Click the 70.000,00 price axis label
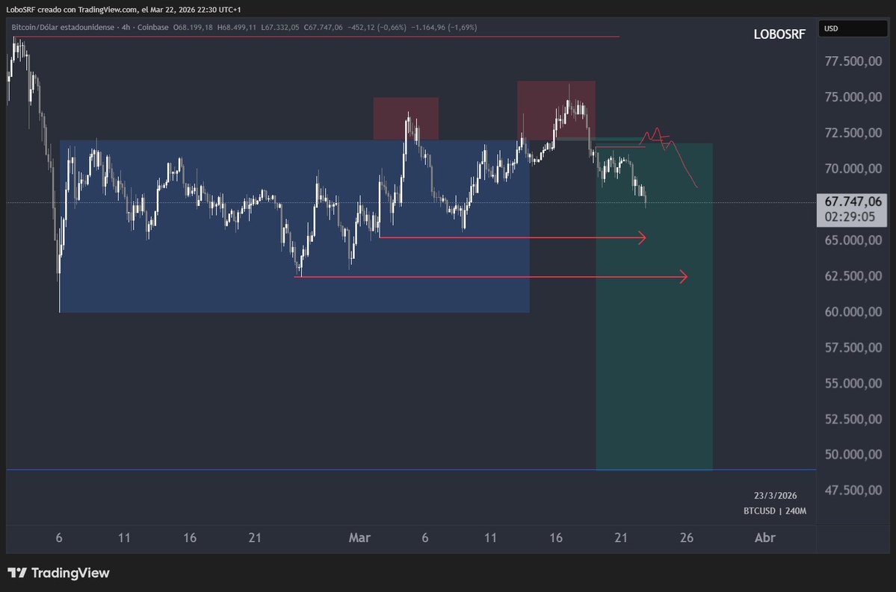The width and height of the screenshot is (896, 592). click(853, 169)
